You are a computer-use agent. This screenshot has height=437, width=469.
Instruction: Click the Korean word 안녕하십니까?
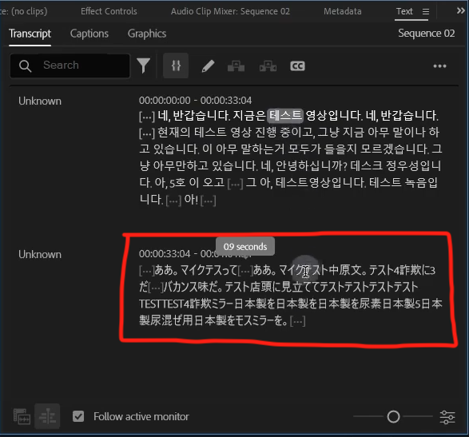click(312, 165)
